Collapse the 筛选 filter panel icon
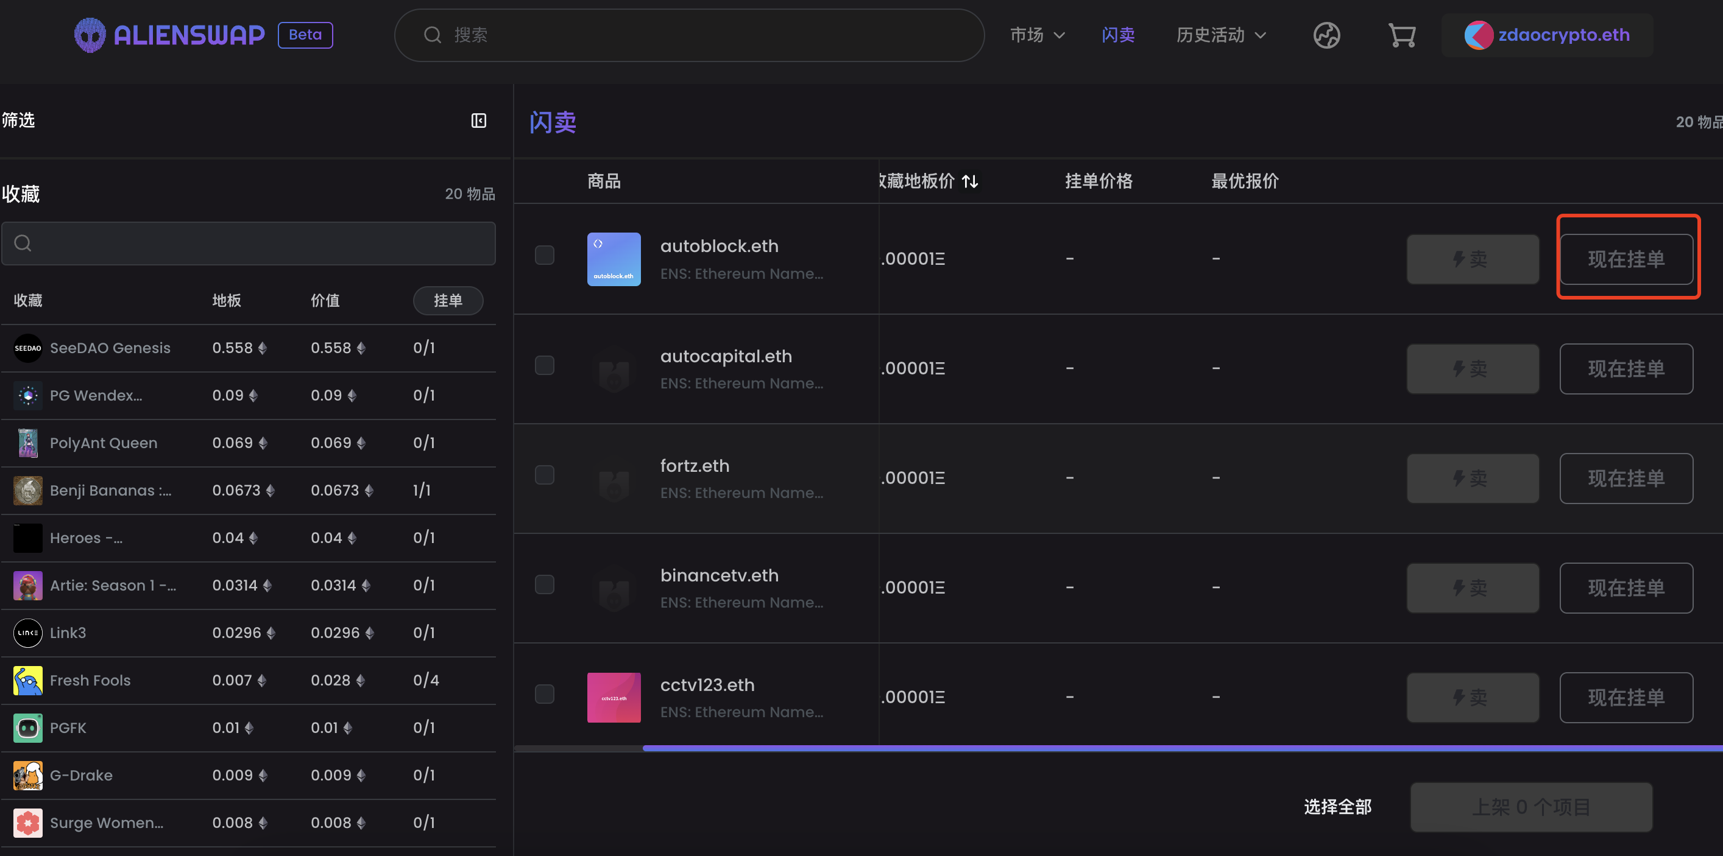This screenshot has height=856, width=1723. 479,121
